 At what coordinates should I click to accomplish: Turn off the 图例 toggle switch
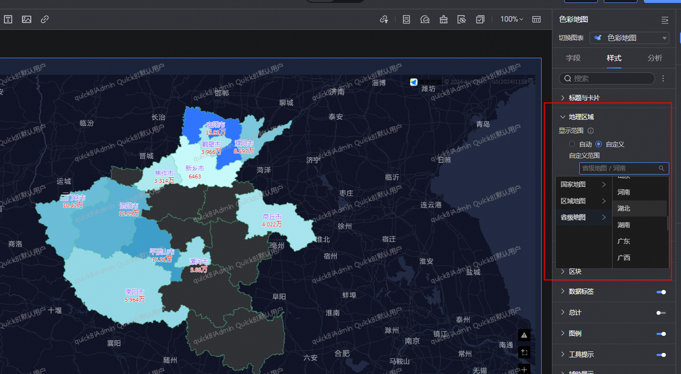pyautogui.click(x=661, y=334)
